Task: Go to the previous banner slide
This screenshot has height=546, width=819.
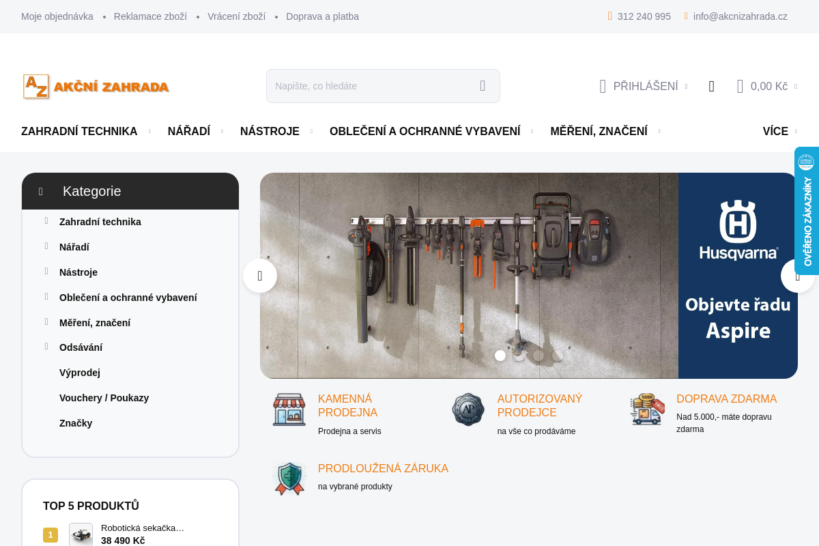Action: [x=260, y=276]
